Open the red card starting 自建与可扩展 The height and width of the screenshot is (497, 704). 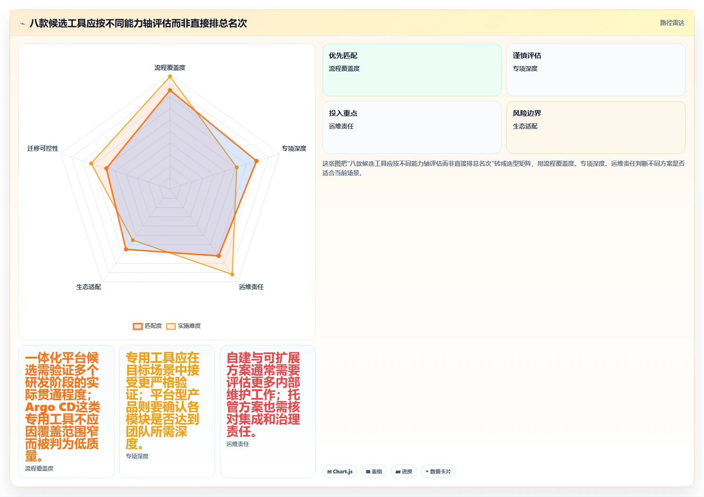click(268, 411)
